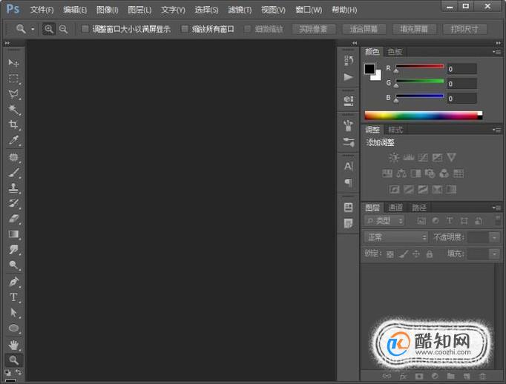
Task: Enable 调整窗口大小以满屏显示 checkbox
Action: 85,29
